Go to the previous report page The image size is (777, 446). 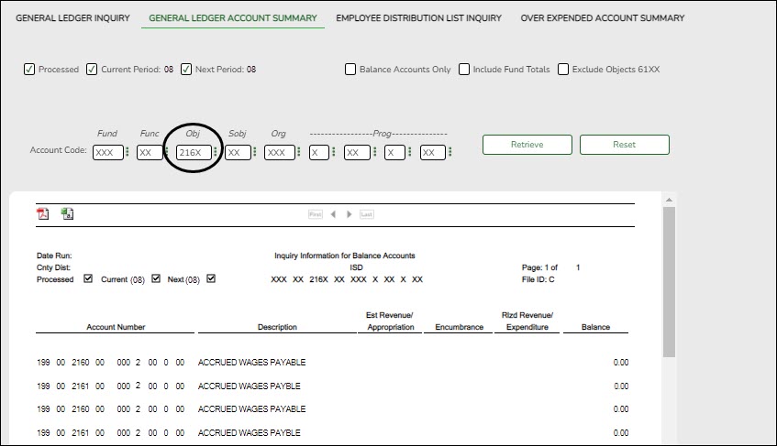pos(333,214)
